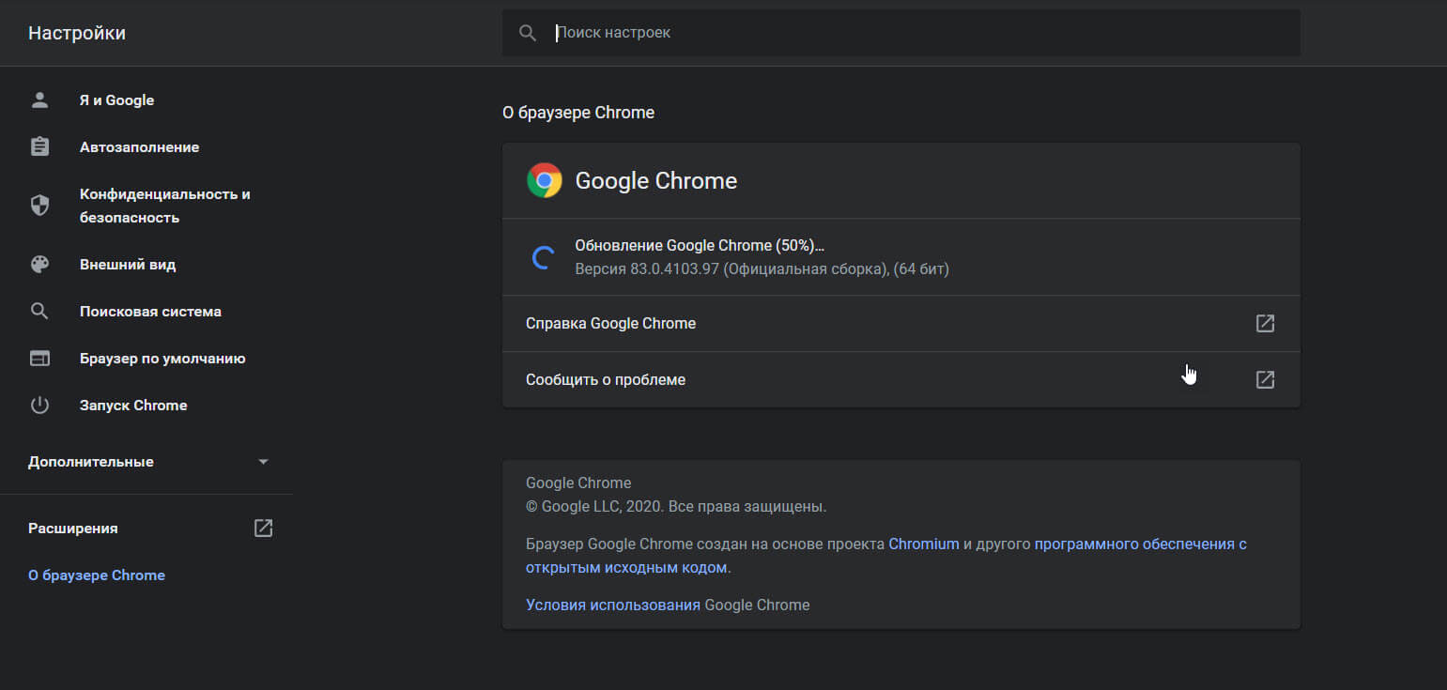The height and width of the screenshot is (690, 1447).
Task: Select О браузере Chrome in sidebar
Action: pyautogui.click(x=97, y=575)
